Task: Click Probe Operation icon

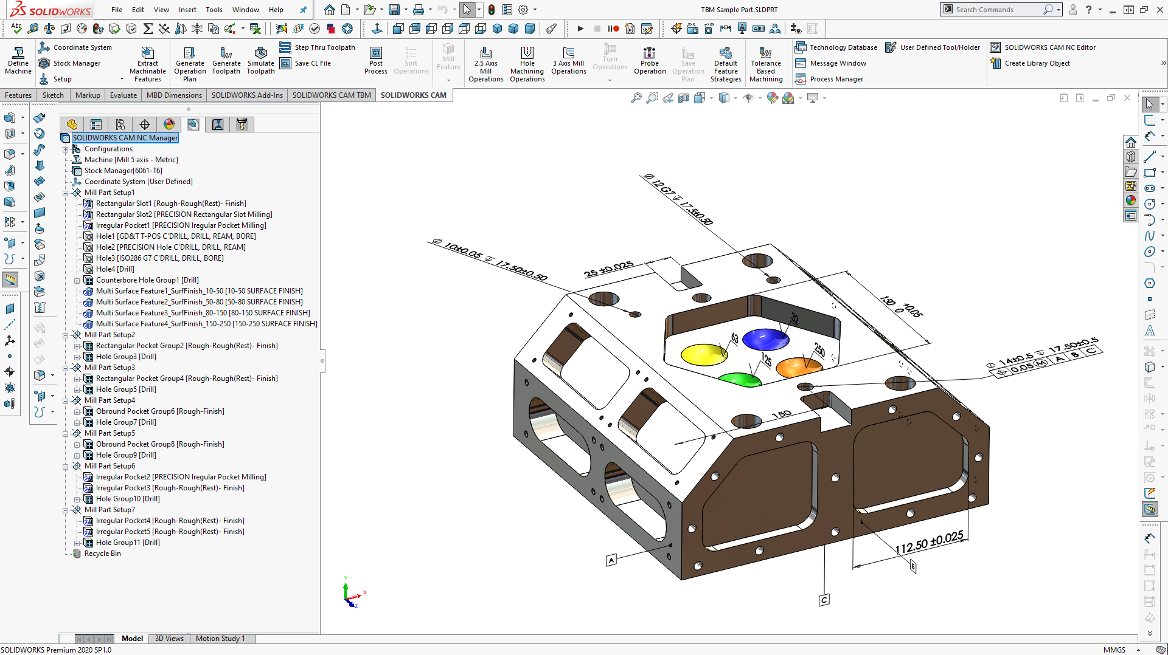Action: click(x=650, y=61)
